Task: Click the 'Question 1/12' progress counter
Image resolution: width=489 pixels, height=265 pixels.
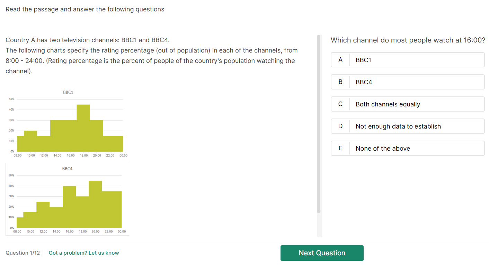Action: 23,253
